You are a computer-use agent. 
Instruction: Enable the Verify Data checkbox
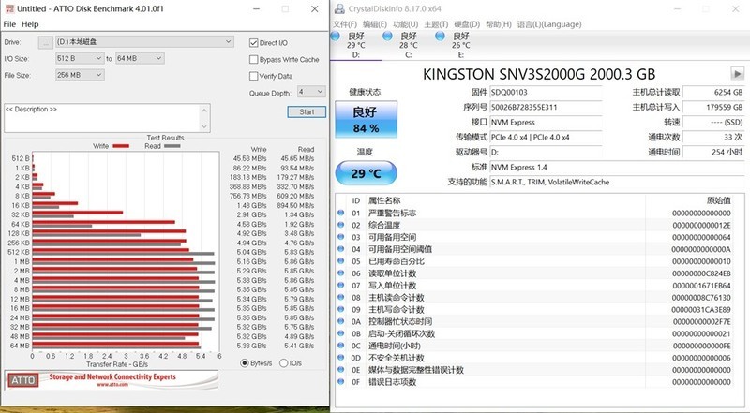(253, 76)
